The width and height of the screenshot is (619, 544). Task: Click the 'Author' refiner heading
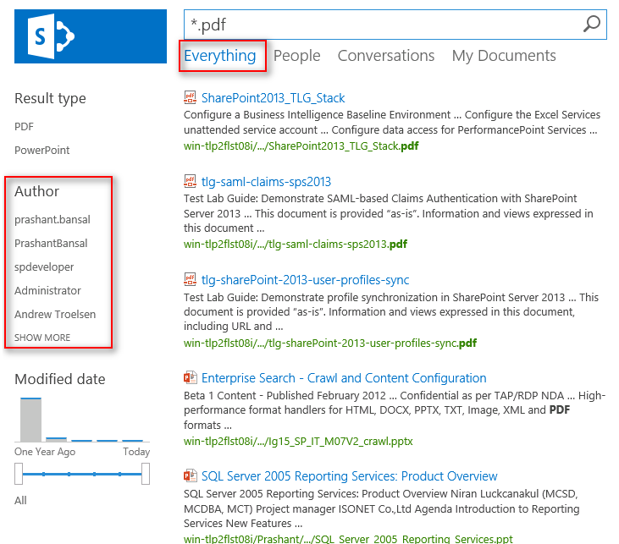(x=36, y=191)
